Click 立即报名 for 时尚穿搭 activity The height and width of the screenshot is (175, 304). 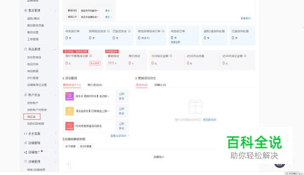click(122, 126)
